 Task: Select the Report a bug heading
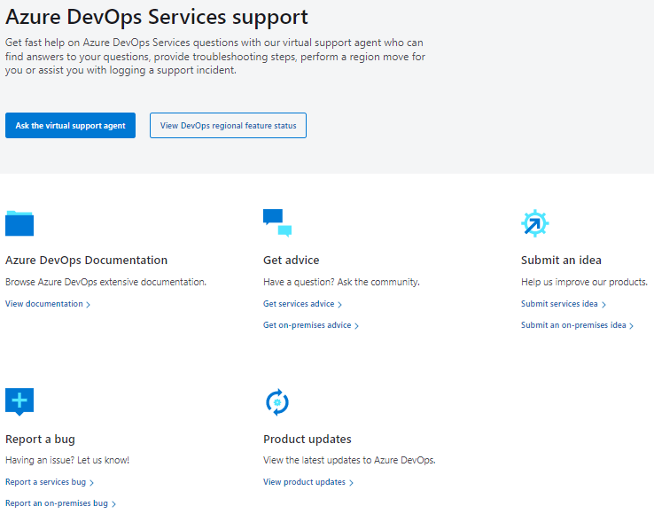click(x=40, y=439)
